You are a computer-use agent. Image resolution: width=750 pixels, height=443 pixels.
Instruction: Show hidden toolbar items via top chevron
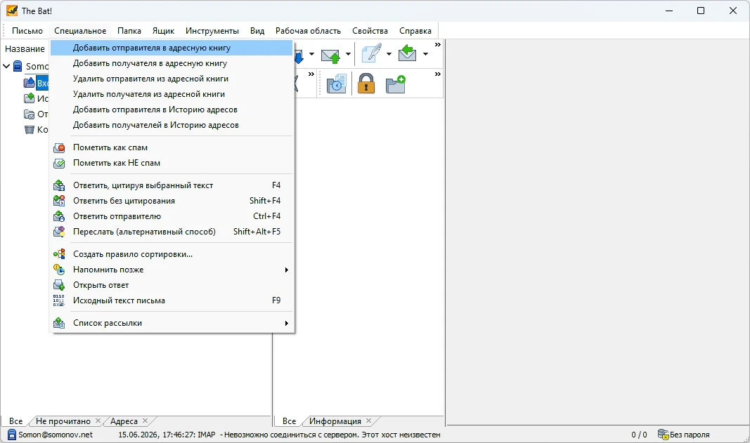tap(438, 44)
